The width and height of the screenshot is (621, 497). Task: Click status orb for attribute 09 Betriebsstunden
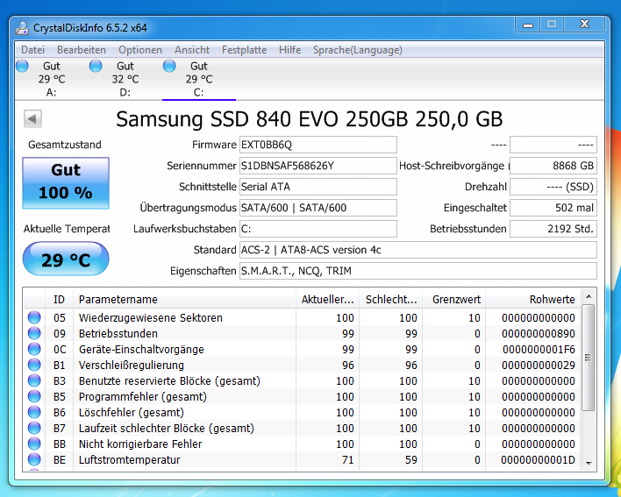[34, 333]
